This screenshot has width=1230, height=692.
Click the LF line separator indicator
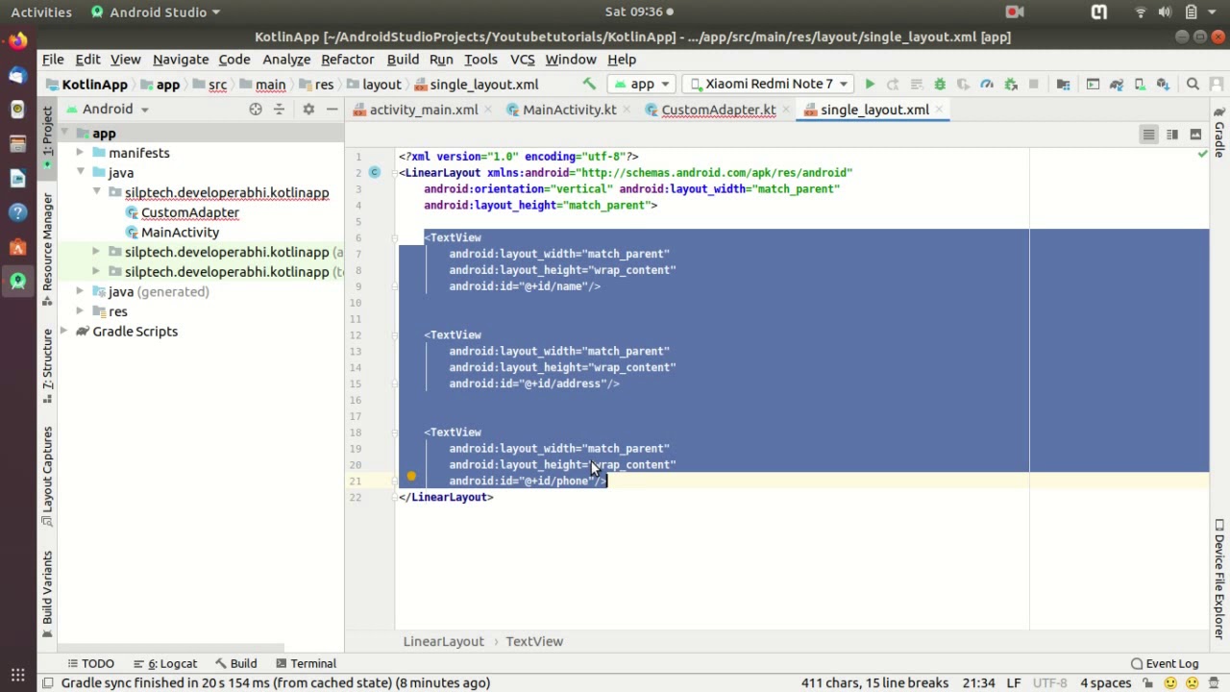pos(1013,682)
